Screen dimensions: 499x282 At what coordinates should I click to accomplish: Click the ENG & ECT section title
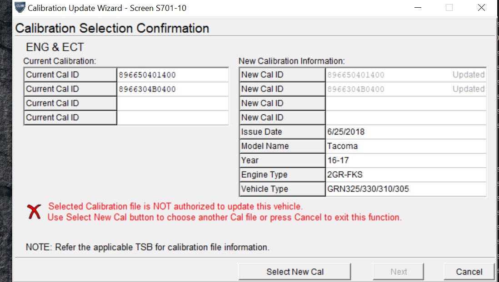tap(55, 47)
